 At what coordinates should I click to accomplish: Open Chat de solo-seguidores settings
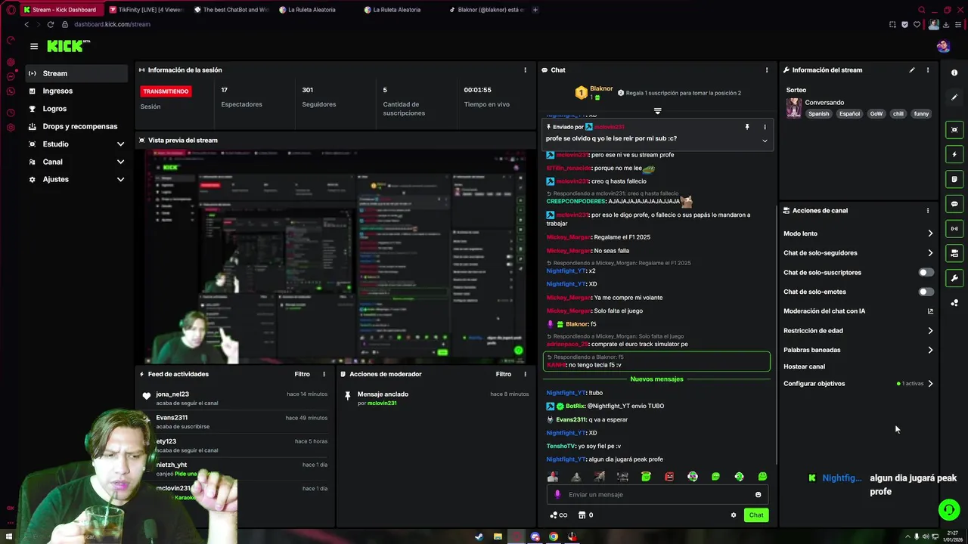click(x=858, y=253)
